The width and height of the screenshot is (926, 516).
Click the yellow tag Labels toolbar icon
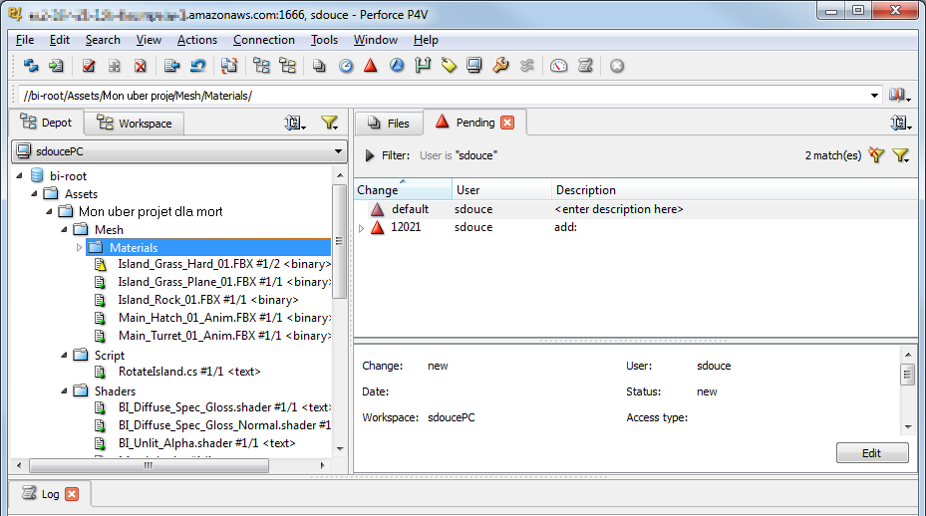[449, 66]
